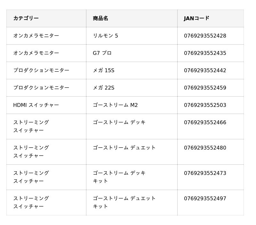Select JAN code 0769293552442
This screenshot has width=256, height=225.
coord(205,70)
